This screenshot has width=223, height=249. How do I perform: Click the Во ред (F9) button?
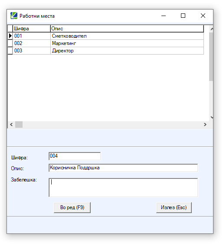(x=72, y=207)
